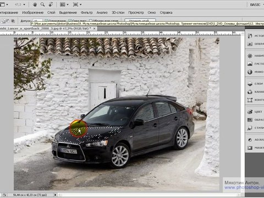Open the Стили (Styles) panel icon

coord(250,128)
